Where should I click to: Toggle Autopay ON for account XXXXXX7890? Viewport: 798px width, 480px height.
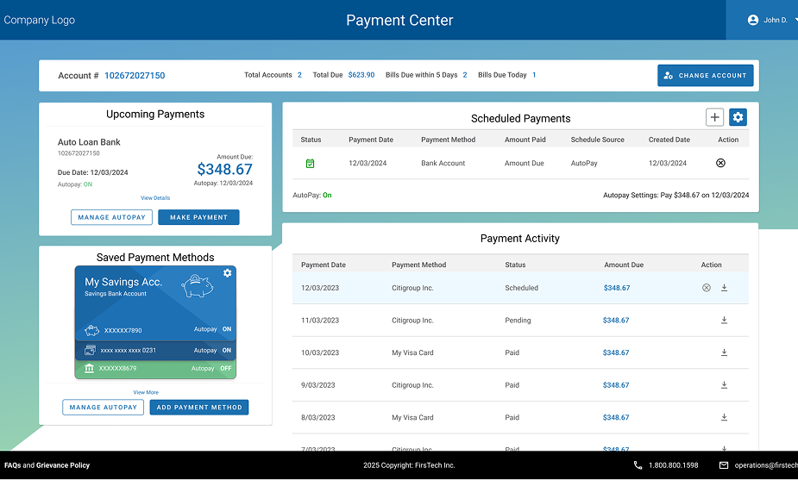click(227, 329)
